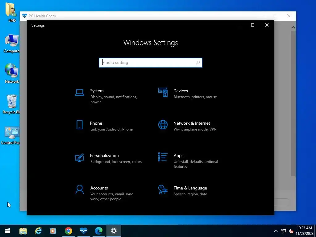The height and width of the screenshot is (237, 316).
Task: Close the Settings window
Action: click(267, 25)
